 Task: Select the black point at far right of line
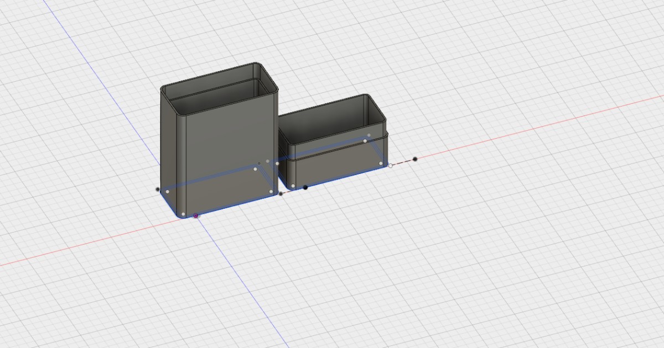(414, 159)
